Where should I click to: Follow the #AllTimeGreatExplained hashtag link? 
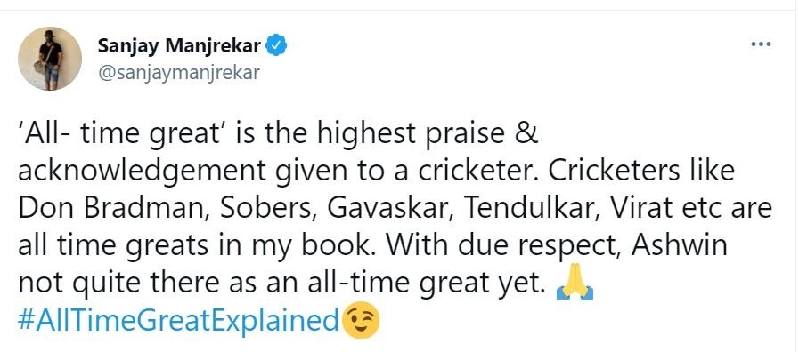click(178, 321)
